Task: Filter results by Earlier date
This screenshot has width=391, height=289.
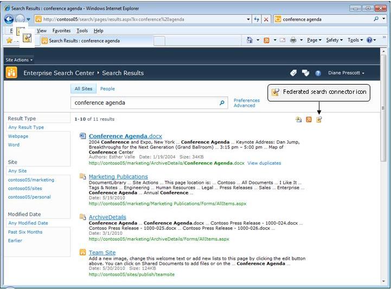Action: click(x=15, y=240)
